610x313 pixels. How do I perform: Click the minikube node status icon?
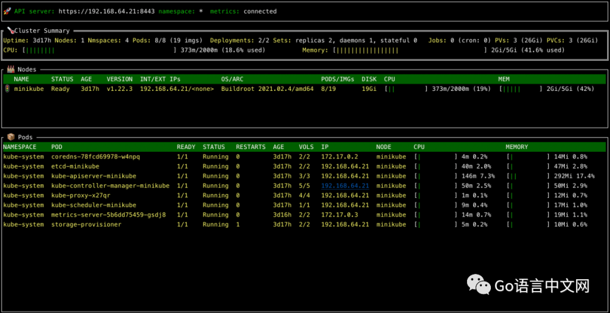coord(7,89)
